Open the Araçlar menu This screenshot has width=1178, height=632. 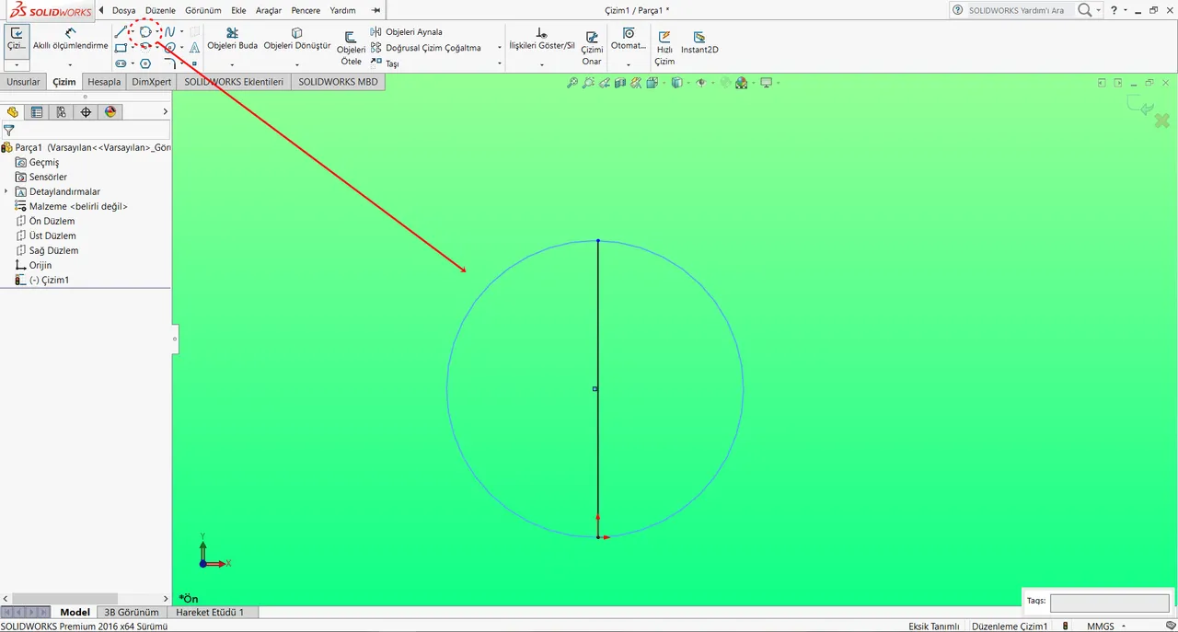[x=268, y=10]
